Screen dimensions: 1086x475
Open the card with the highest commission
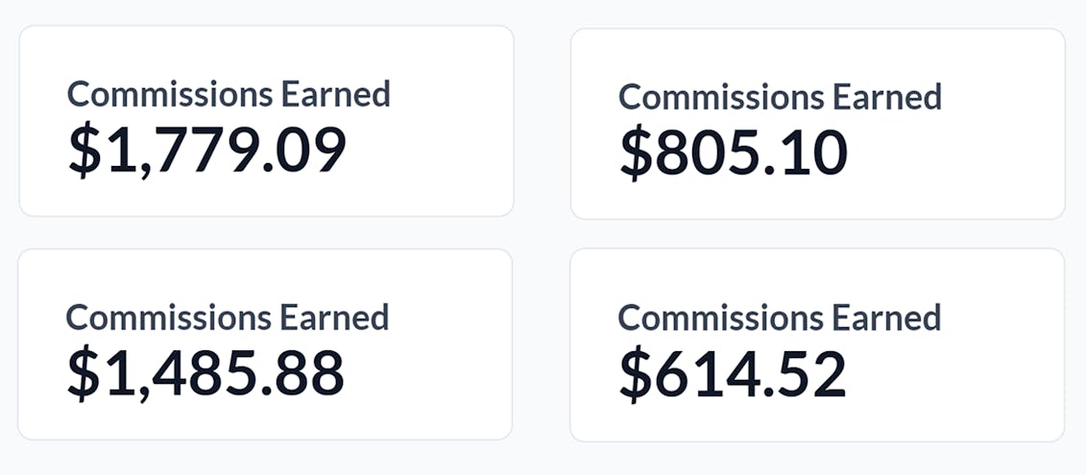[x=266, y=121]
